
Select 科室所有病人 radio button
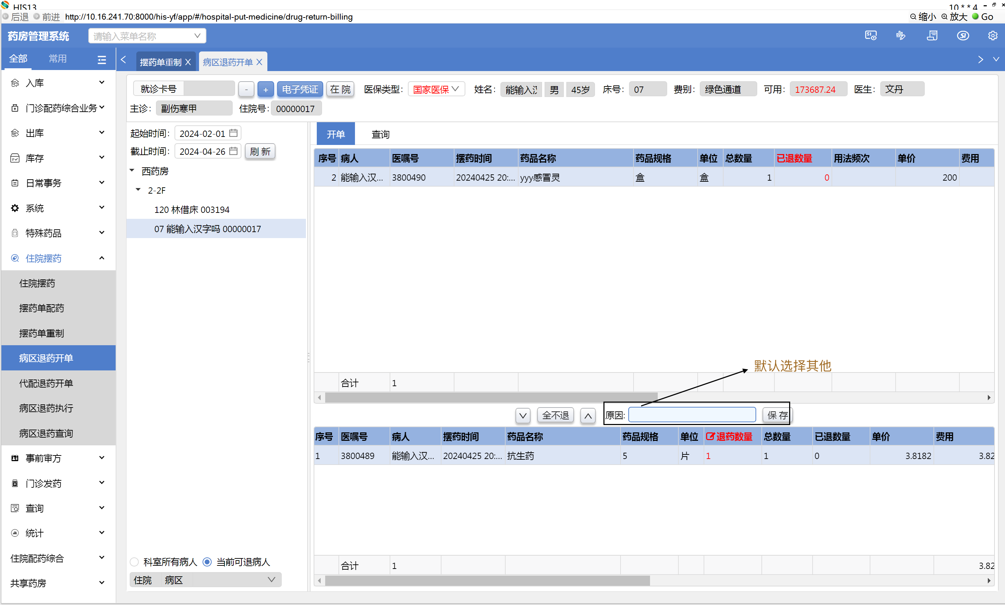(134, 562)
